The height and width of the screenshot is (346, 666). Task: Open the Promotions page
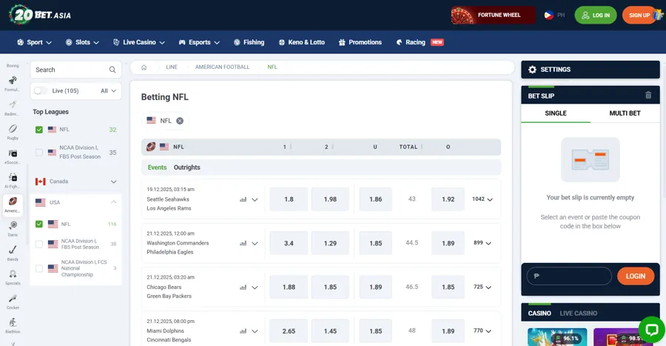[360, 42]
